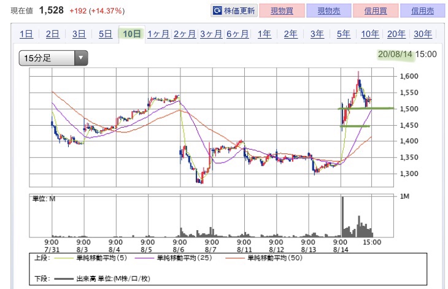Click the 単純移動平均(25) legend entry
The image size is (448, 289).
(174, 258)
